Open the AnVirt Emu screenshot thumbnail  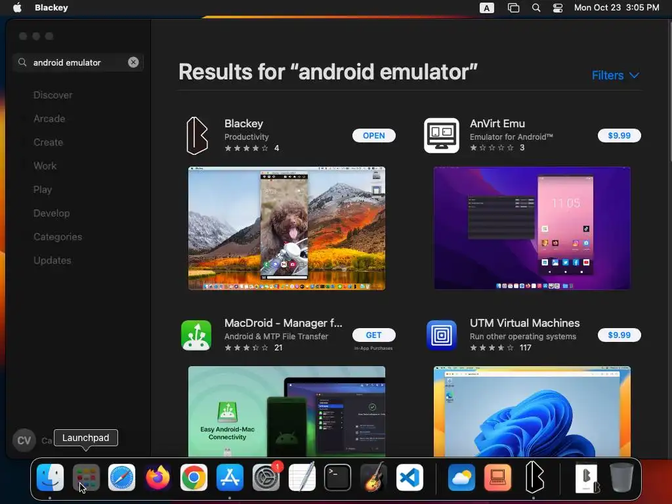pyautogui.click(x=532, y=228)
